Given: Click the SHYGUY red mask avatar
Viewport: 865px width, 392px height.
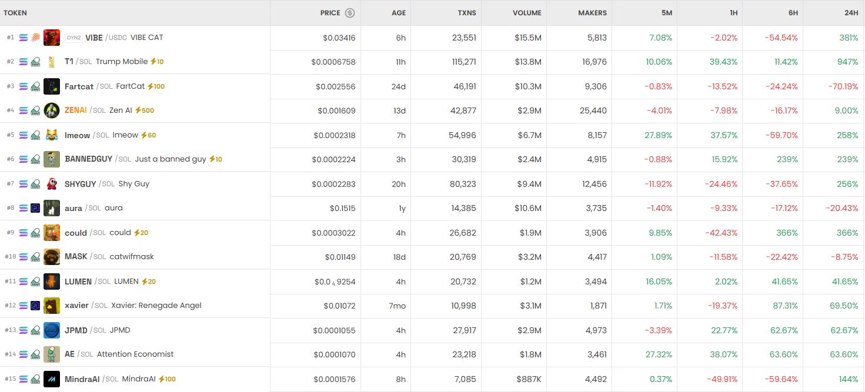Looking at the screenshot, I should tap(52, 184).
